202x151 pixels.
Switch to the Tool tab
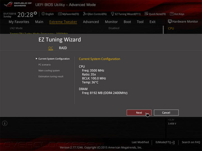[x=140, y=22]
